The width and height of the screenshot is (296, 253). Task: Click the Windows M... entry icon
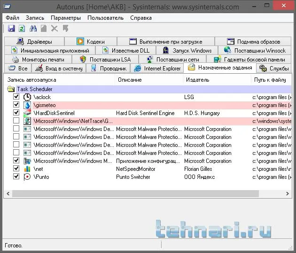tap(27, 161)
